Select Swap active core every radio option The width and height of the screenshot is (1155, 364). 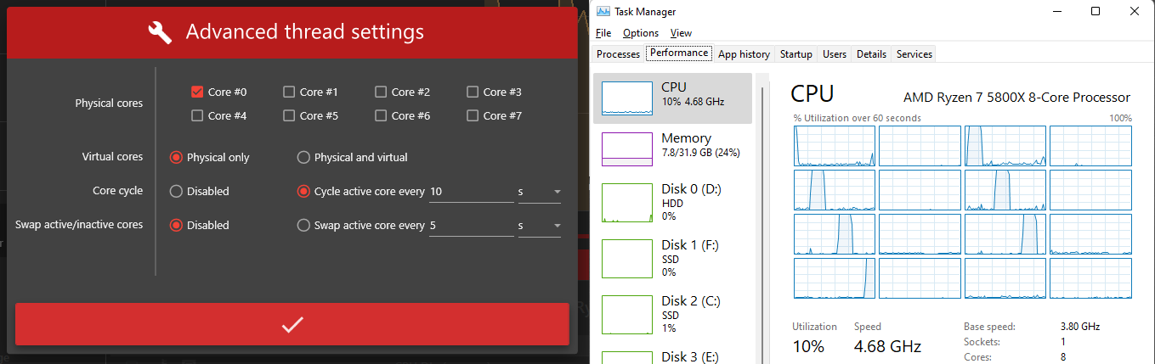(303, 225)
